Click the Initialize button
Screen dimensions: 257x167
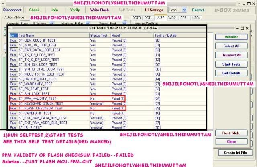(230, 36)
